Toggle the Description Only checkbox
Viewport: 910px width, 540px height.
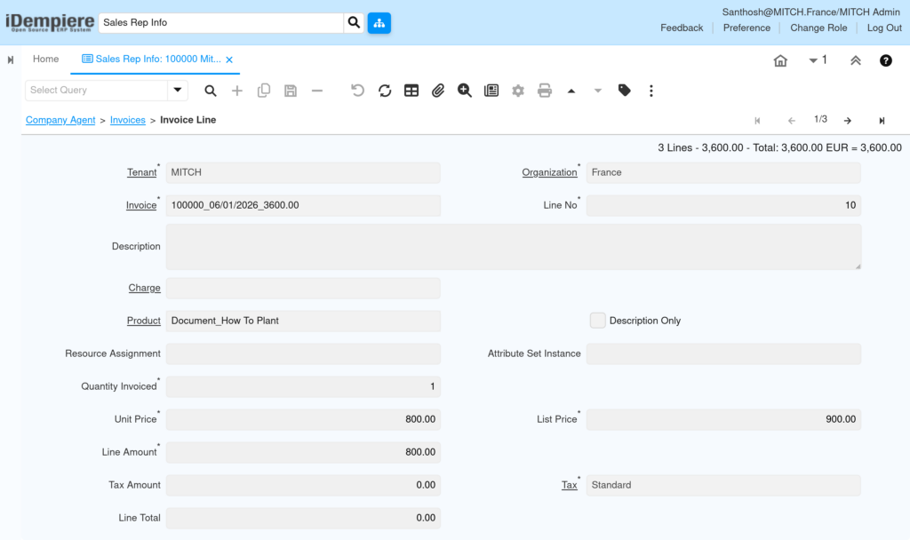pos(598,320)
